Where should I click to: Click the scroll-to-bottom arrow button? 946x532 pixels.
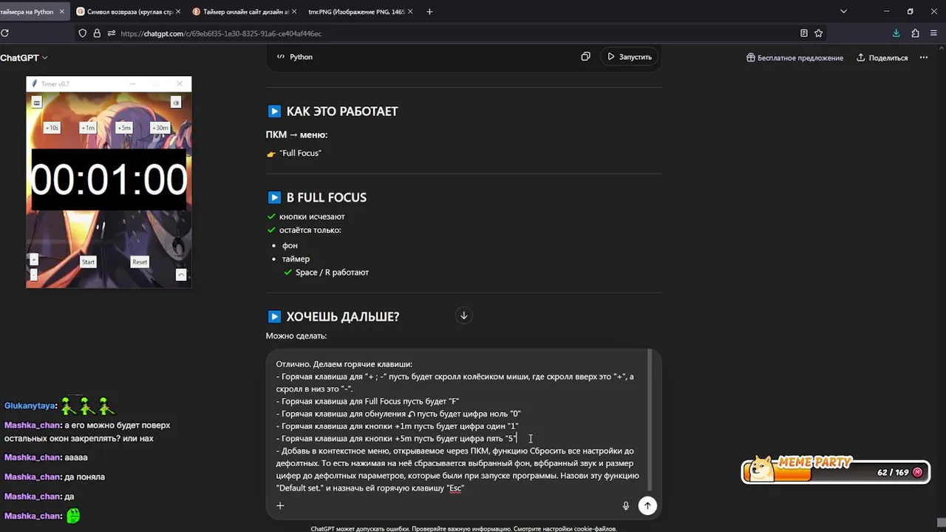pyautogui.click(x=463, y=316)
